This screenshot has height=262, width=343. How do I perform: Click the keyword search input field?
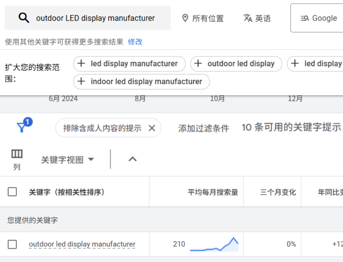coord(95,18)
